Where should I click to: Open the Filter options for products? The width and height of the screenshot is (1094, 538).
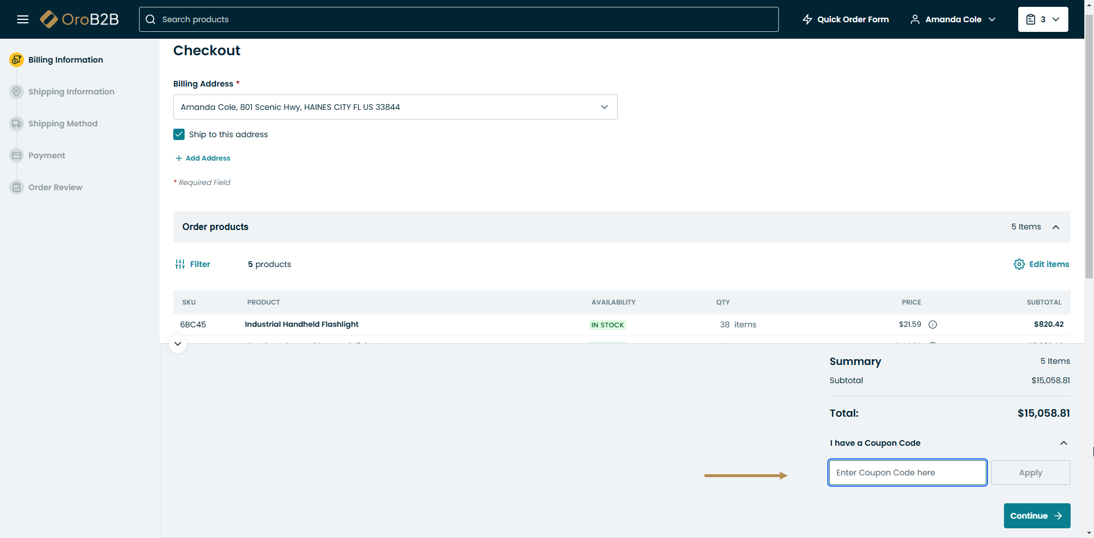(x=193, y=264)
